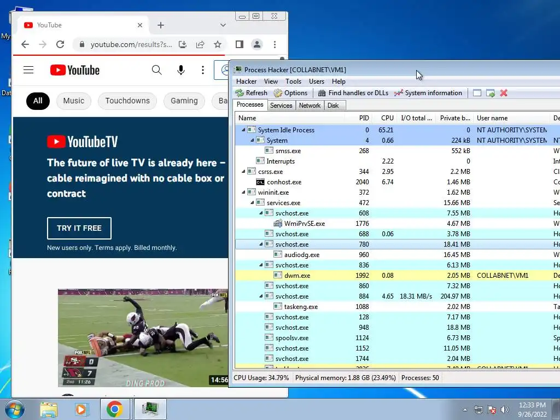This screenshot has height=420, width=560.
Task: Sort by the I/O total column header
Action: [x=416, y=118]
